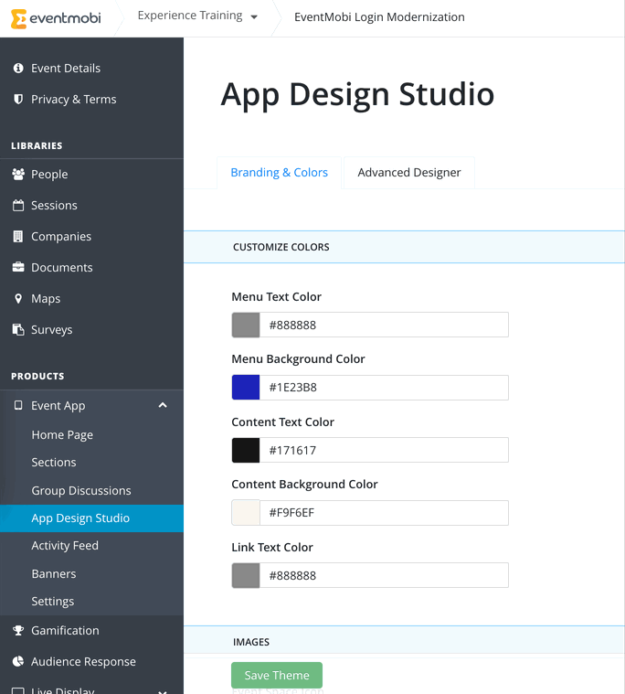Switch to the Branding & Colors tab
This screenshot has height=694, width=625.
click(279, 173)
